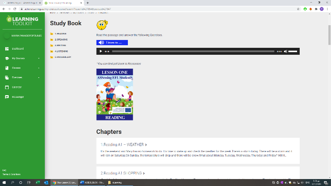Open Excel from the taskbar
Image resolution: width=331 pixels, height=186 pixels.
(x=38, y=183)
